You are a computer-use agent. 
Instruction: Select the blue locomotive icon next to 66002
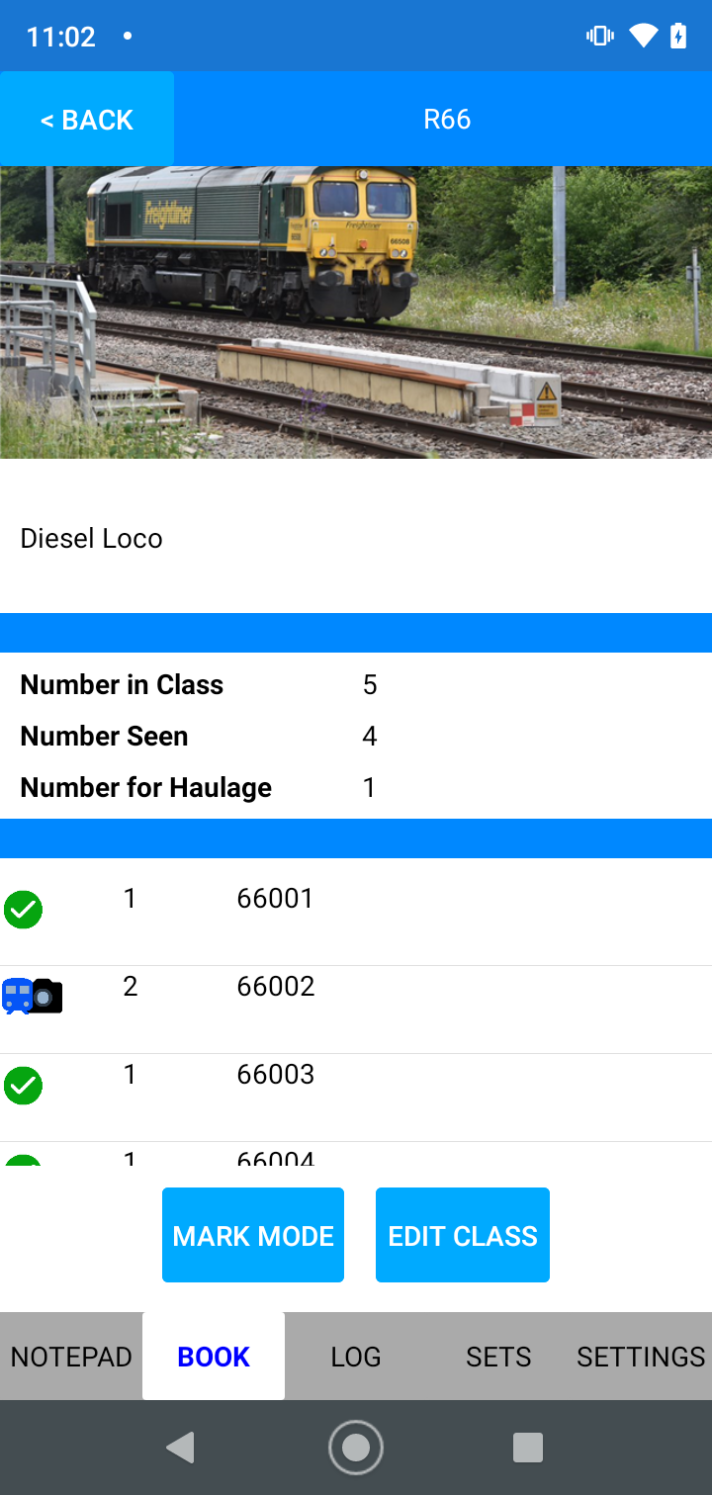[17, 996]
